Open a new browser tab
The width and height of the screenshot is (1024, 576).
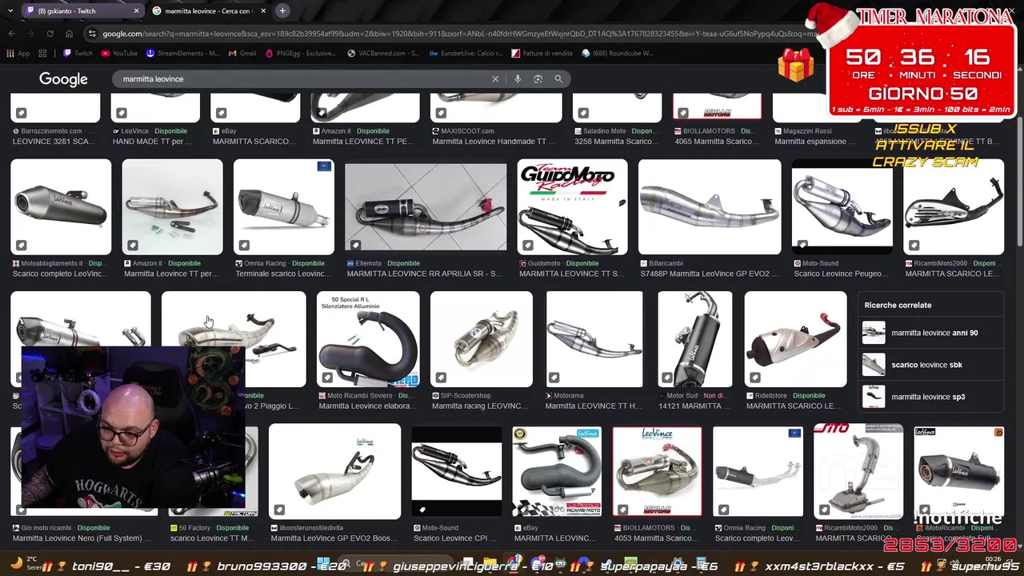pos(282,10)
